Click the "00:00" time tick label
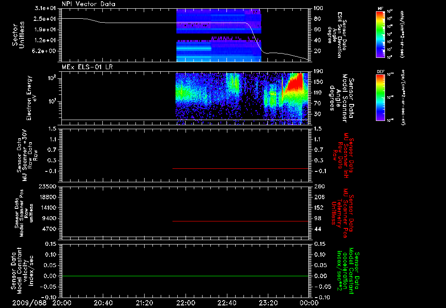The width and height of the screenshot is (446, 308). (310, 303)
